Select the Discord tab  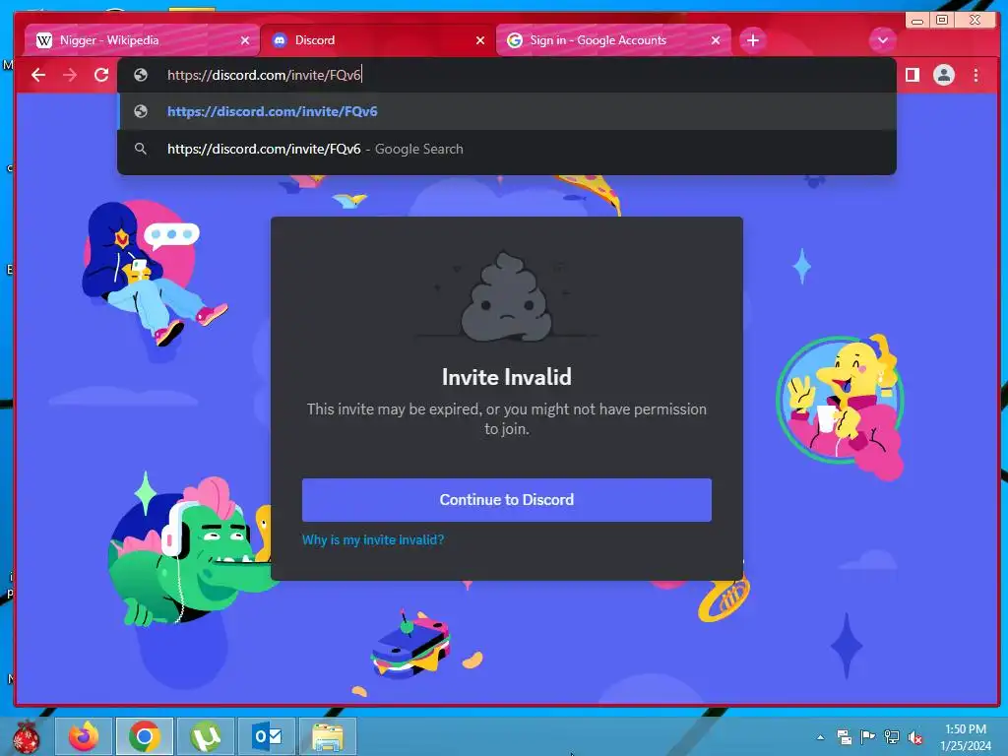(x=378, y=40)
